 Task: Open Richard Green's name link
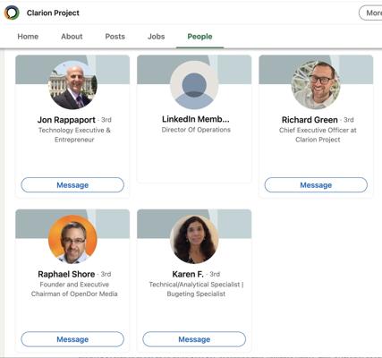click(x=310, y=120)
